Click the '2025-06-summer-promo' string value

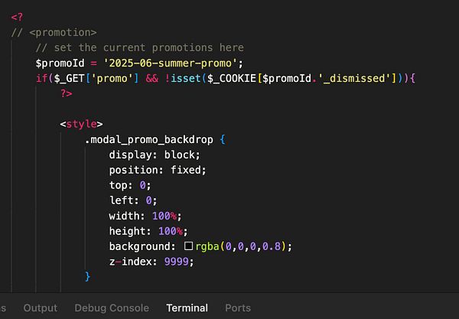coord(170,63)
